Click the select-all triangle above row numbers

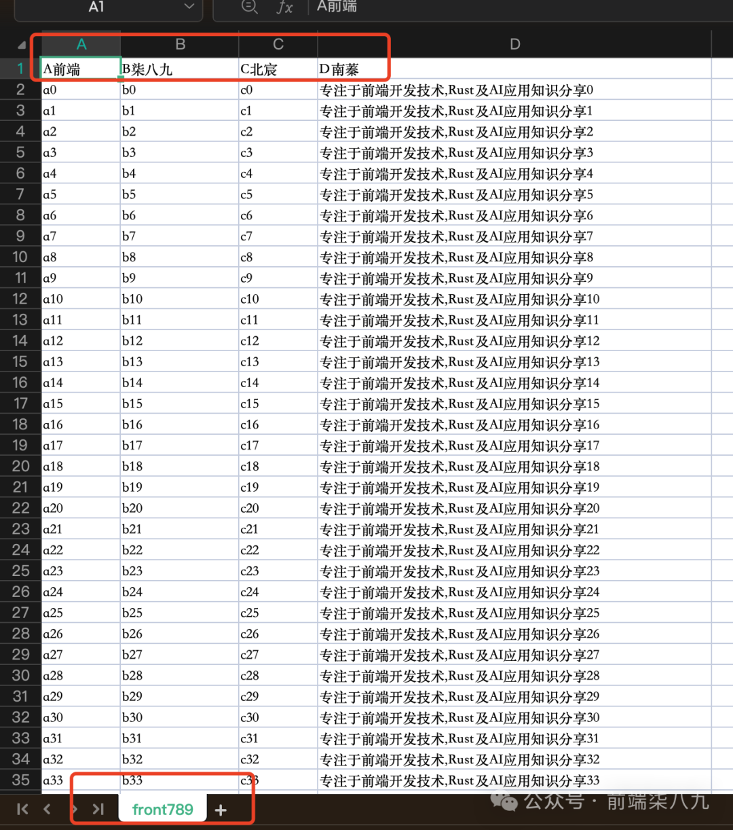[x=21, y=43]
